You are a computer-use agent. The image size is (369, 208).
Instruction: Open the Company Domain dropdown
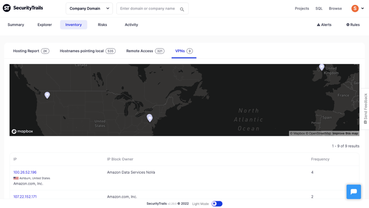coord(89,9)
